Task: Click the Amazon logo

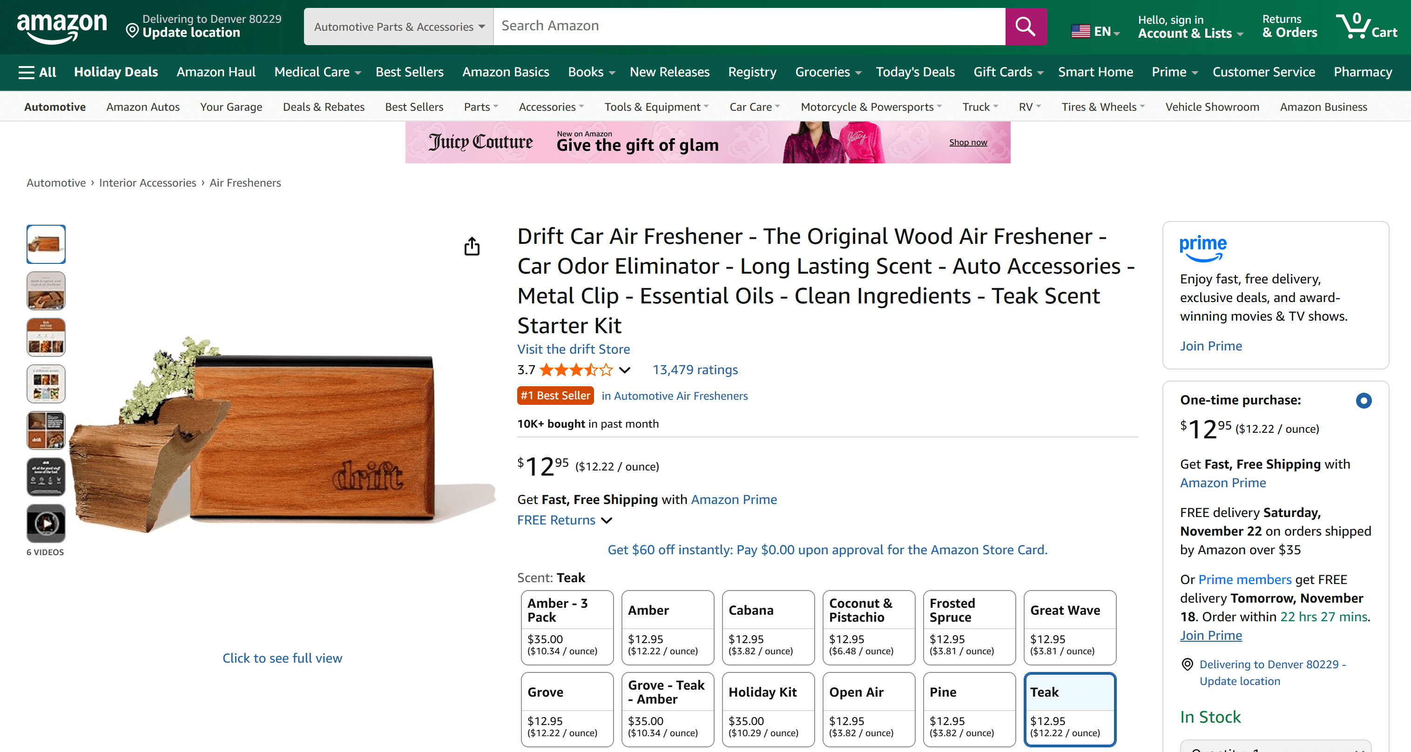Action: click(62, 26)
